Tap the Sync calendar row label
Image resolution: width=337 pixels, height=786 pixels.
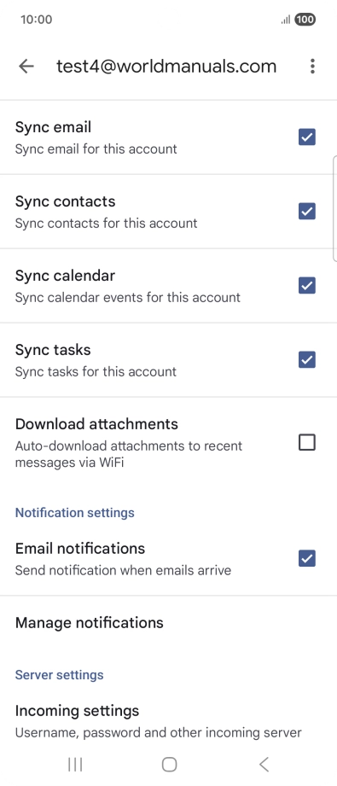tap(65, 276)
